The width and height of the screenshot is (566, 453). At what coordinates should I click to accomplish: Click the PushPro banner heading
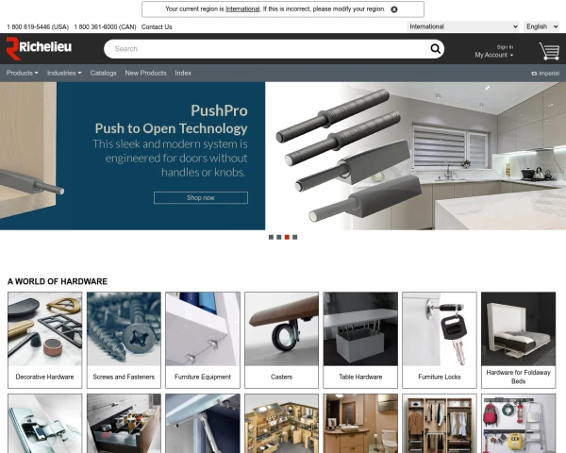[x=219, y=110]
